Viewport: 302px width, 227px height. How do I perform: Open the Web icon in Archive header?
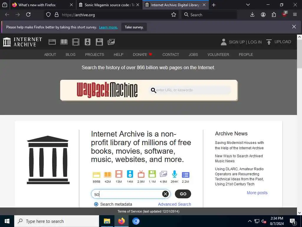pyautogui.click(x=52, y=42)
